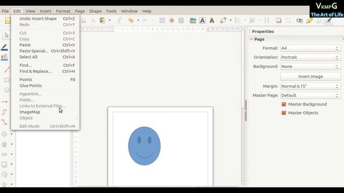This screenshot has height=193, width=344.
Task: Open the Orientation dropdown showing Portrait
Action: coord(311,57)
